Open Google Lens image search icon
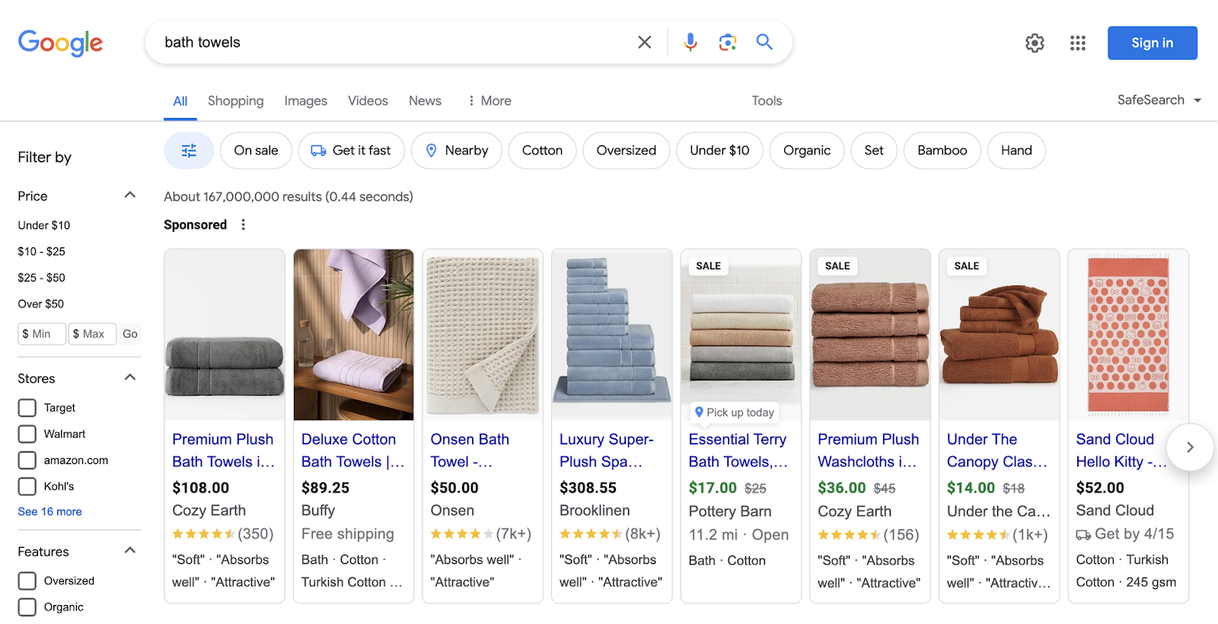 tap(727, 43)
